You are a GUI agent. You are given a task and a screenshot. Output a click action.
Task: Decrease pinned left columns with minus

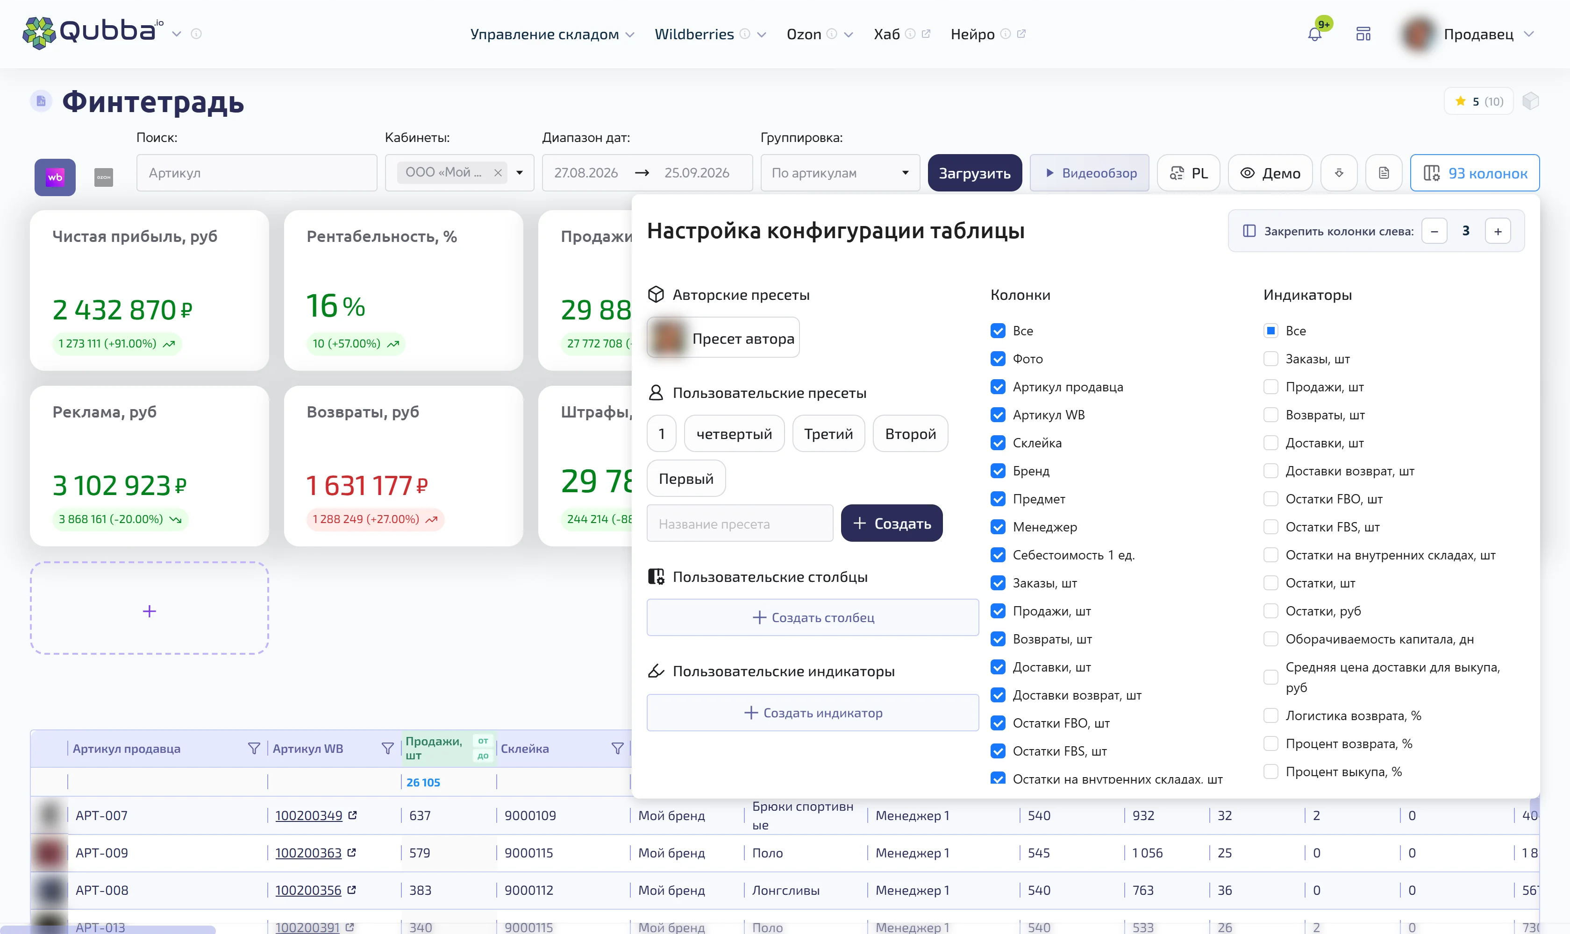coord(1434,231)
